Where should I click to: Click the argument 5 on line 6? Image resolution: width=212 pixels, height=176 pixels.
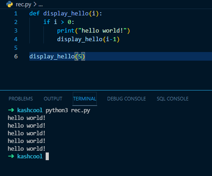[x=80, y=57]
